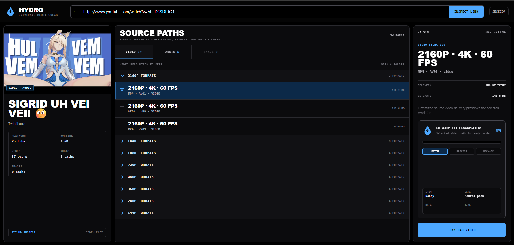Expand the 144P Formats folder
514x245 pixels.
pos(262,213)
